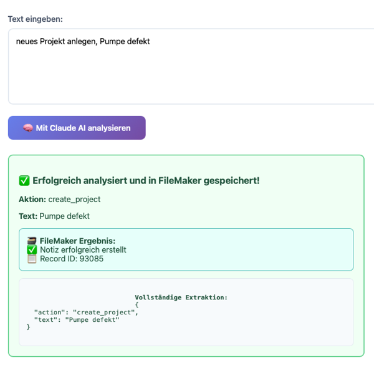Click the Vollständige Extraktion heading
374x368 pixels.
(x=181, y=298)
